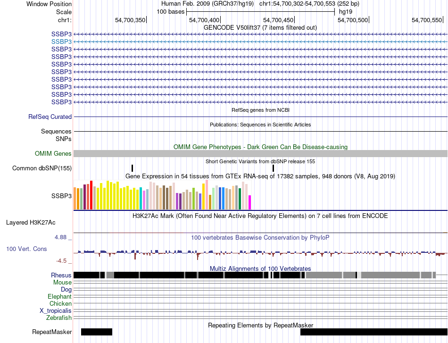Click the Elephant alignment label

pos(60,296)
